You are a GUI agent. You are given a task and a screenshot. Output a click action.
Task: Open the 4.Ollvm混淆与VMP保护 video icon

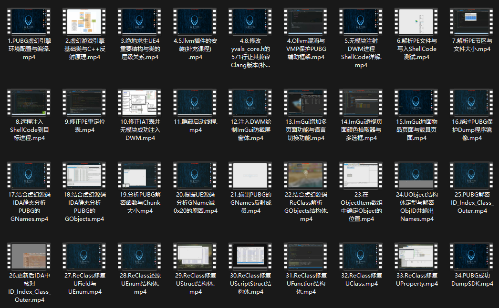tap(306, 22)
